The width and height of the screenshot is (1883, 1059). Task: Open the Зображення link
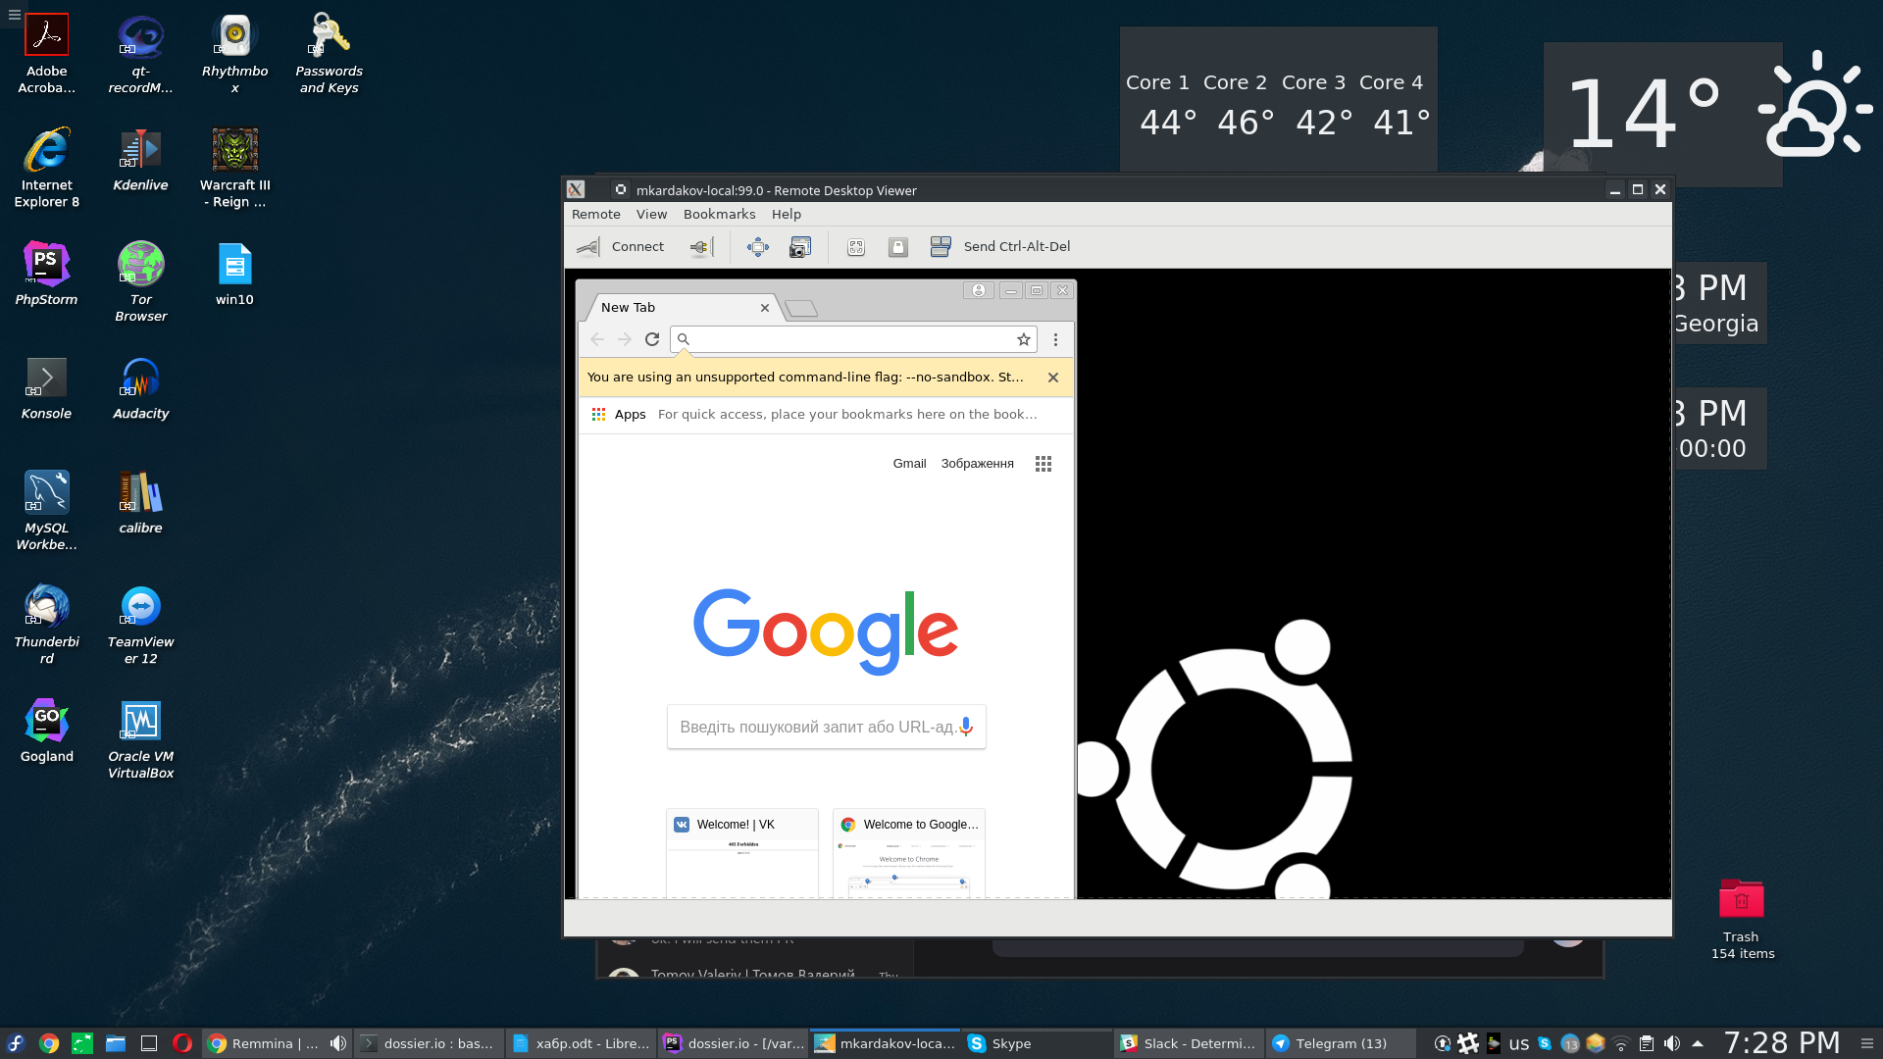978,464
